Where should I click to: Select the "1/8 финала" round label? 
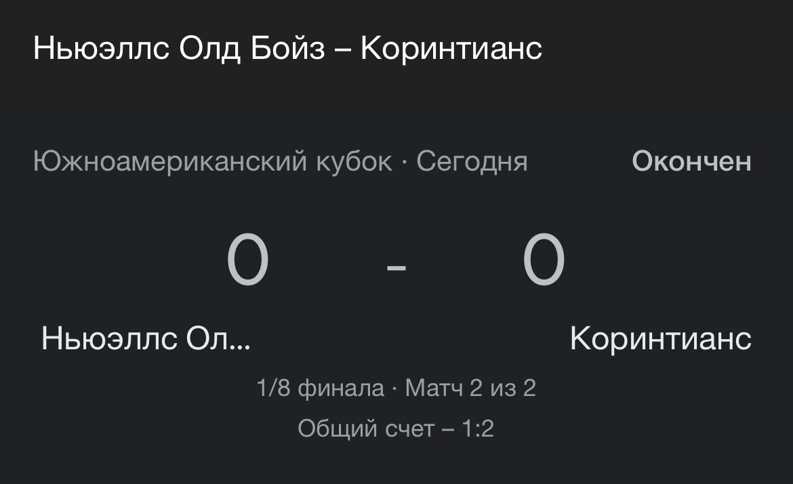[x=320, y=389]
